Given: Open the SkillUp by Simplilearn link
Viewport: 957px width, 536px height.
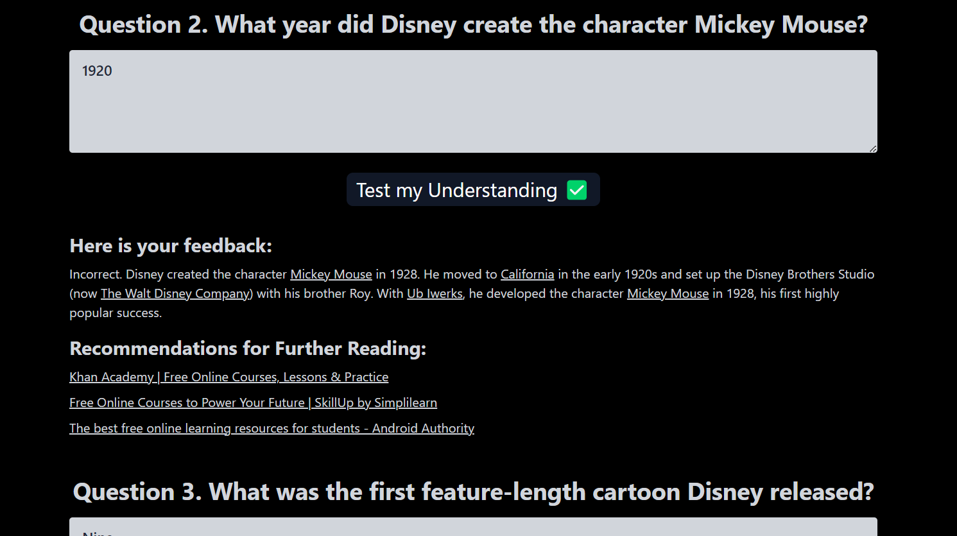Looking at the screenshot, I should tap(254, 402).
